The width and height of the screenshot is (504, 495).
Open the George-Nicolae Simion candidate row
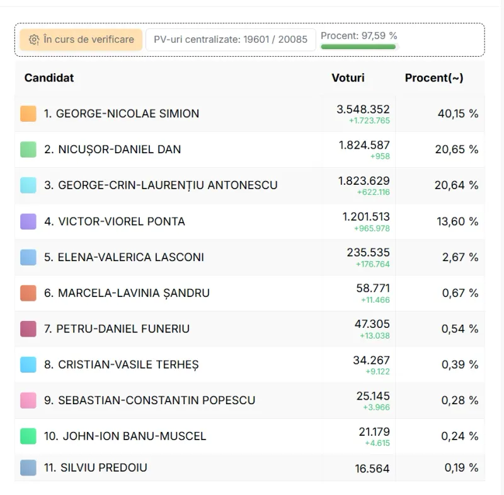(x=249, y=114)
